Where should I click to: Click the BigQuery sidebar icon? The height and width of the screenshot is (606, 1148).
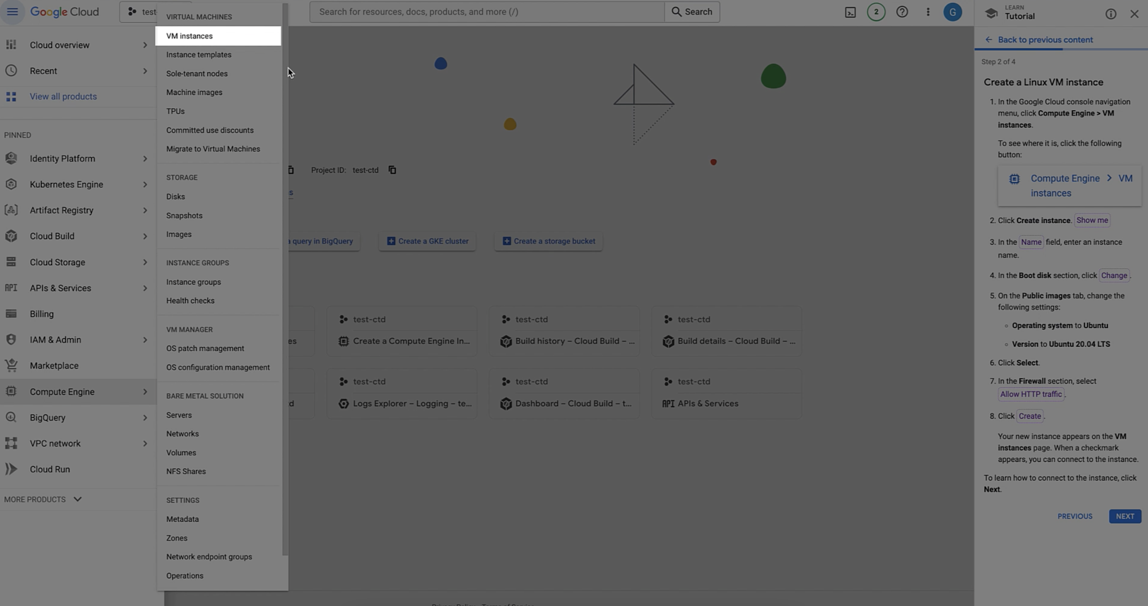click(11, 417)
